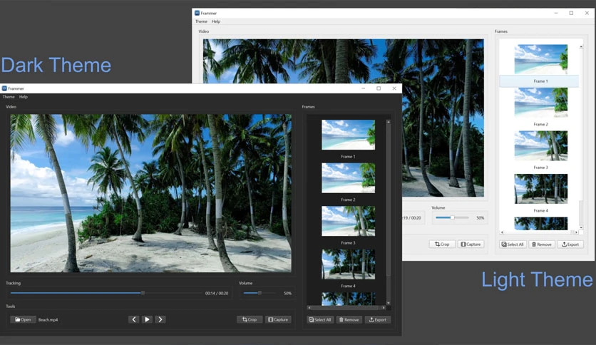
Task: Select the Frame 3 thumbnail in the light window
Action: pyautogui.click(x=541, y=145)
